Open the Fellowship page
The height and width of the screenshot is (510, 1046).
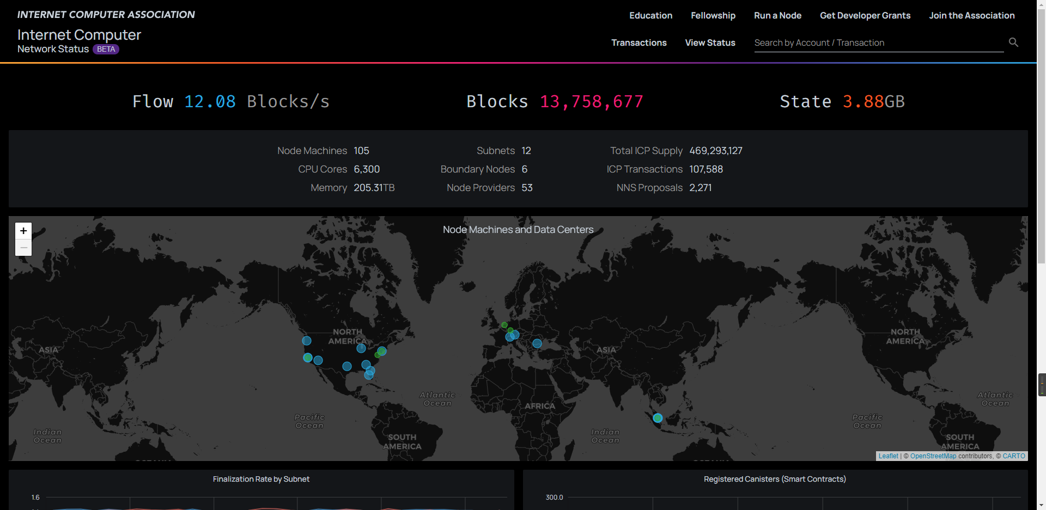[713, 15]
